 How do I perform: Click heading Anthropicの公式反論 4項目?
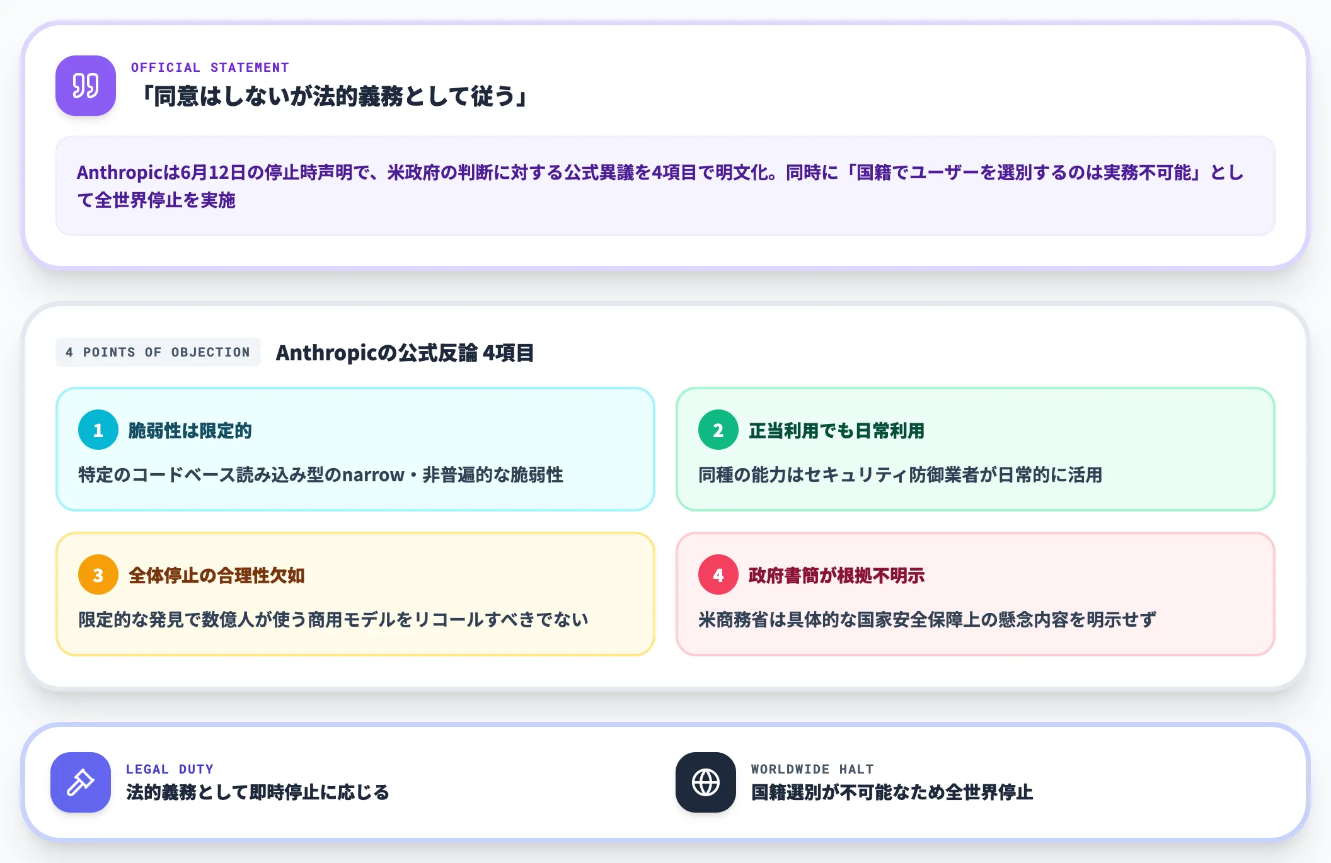(405, 353)
